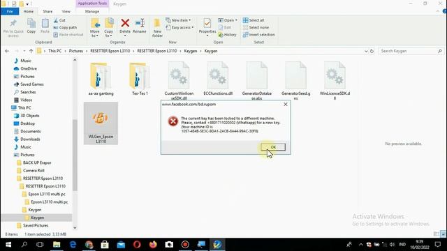Open the Move to dropdown
Screen dimensions: 447x251
[x=95, y=28]
